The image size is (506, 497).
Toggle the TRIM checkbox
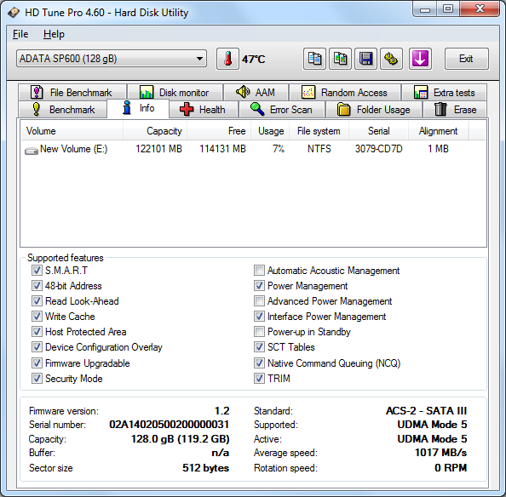coord(259,378)
